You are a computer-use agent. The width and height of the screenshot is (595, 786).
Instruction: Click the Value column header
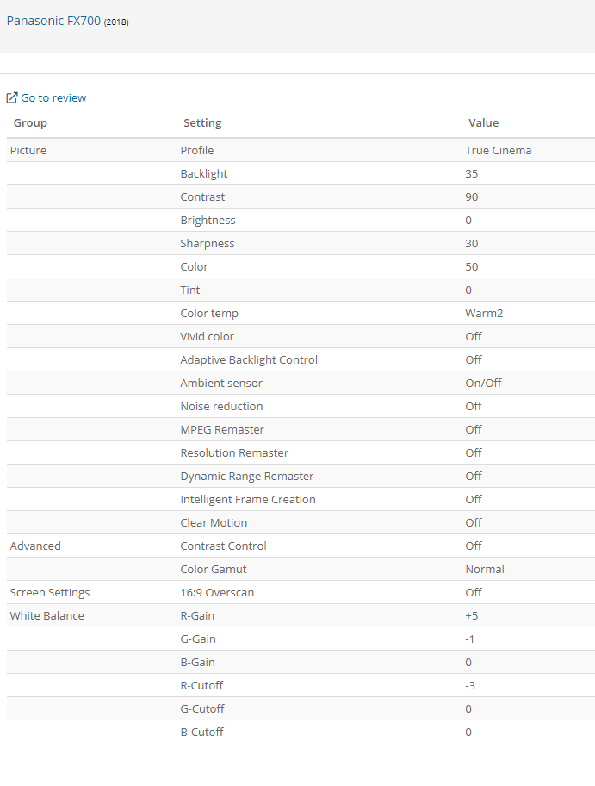[x=483, y=123]
